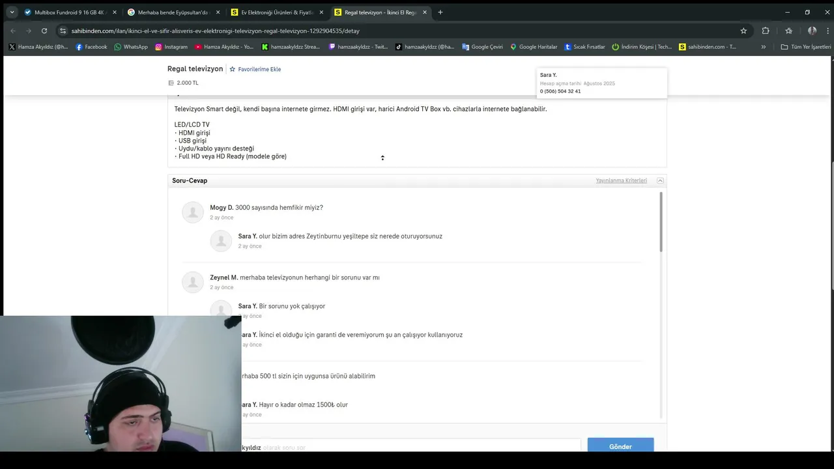The height and width of the screenshot is (469, 834).
Task: Open the İndirim Köşesi bookmark
Action: [642, 47]
